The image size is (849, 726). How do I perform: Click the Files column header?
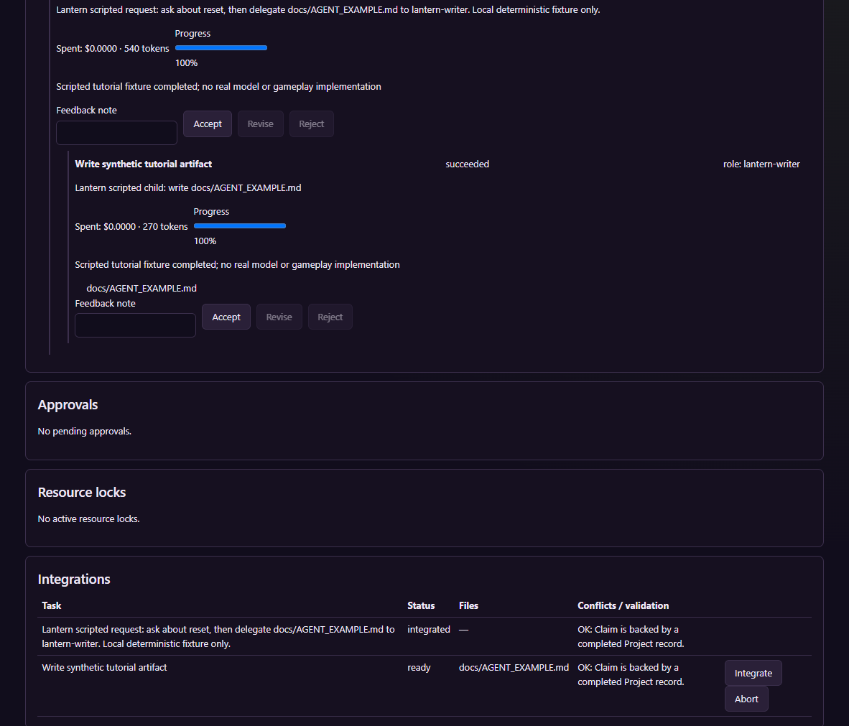(468, 606)
